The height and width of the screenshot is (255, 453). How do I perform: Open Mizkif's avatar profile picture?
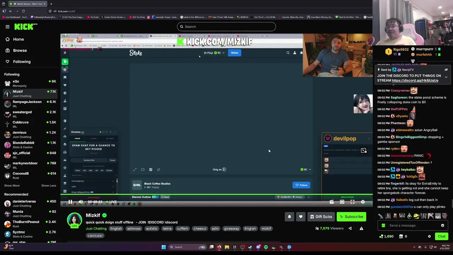pyautogui.click(x=75, y=220)
